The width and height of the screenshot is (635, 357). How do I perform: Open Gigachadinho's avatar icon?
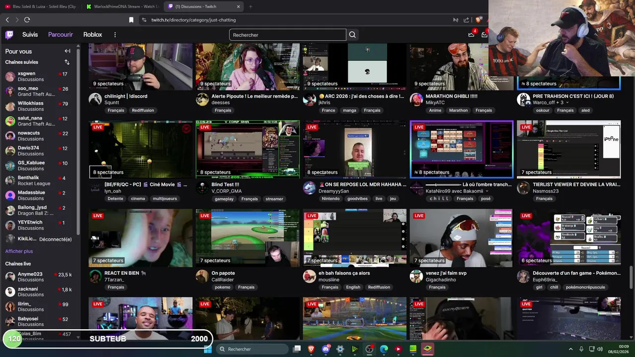point(416,276)
